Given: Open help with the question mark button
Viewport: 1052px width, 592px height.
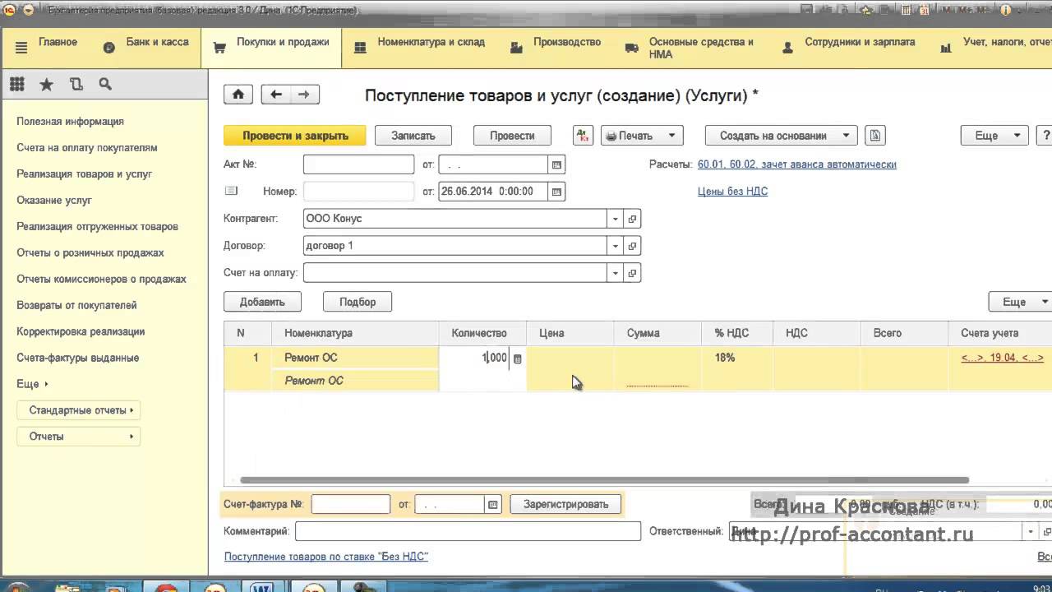Looking at the screenshot, I should click(1045, 136).
